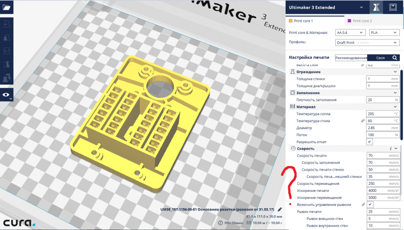Edit the Толщина стенки value field
The height and width of the screenshot is (230, 404).
[x=383, y=79]
